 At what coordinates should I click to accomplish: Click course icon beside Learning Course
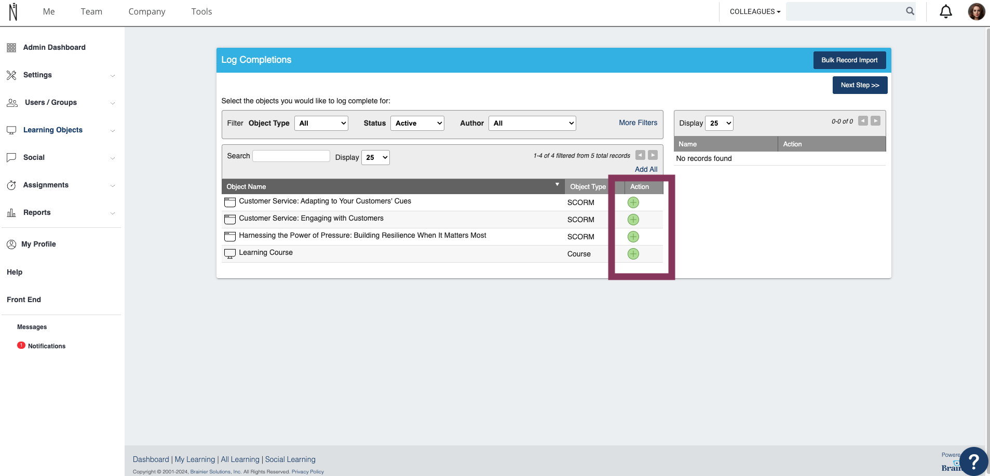(229, 254)
